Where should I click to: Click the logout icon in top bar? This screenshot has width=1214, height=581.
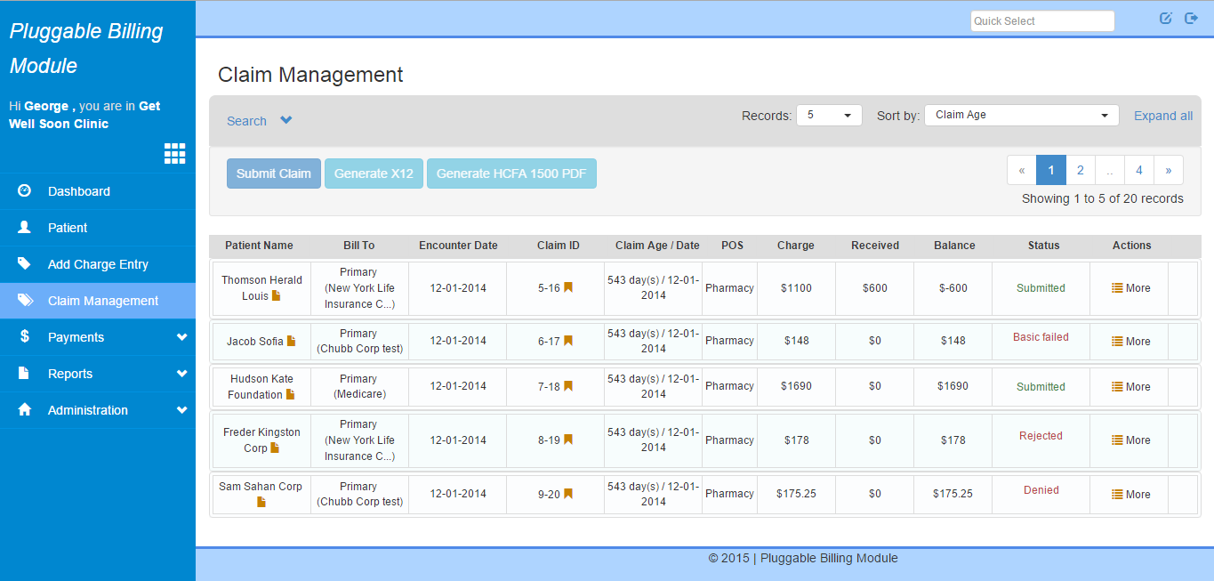pyautogui.click(x=1192, y=18)
